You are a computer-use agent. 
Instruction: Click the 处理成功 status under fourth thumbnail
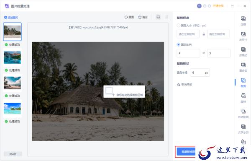pyautogui.click(x=13, y=122)
